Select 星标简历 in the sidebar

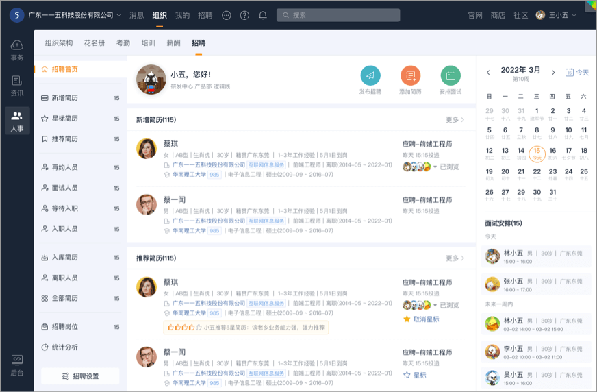point(64,119)
